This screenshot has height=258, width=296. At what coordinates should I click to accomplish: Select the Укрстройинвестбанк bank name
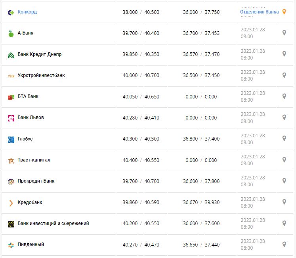tap(41, 75)
